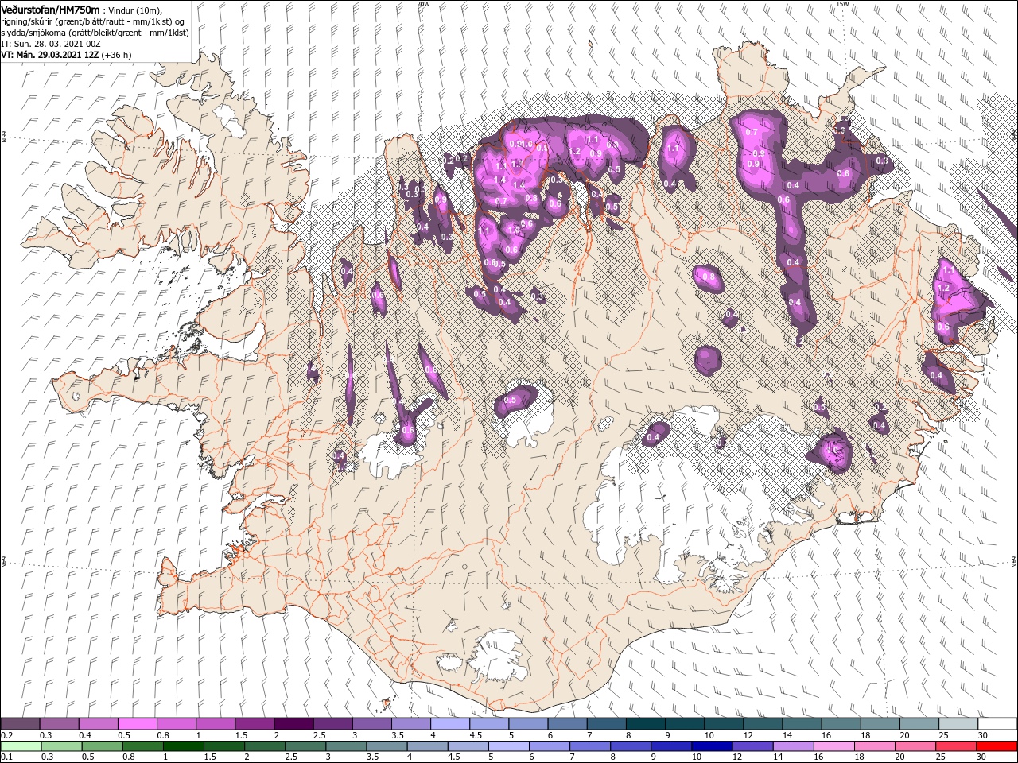
Task: Click the '0.2' label under the snow scale
Action: (x=6, y=734)
